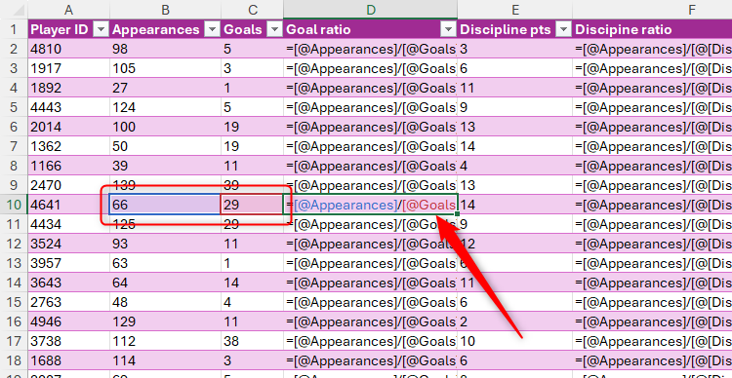
Task: Select Appearances cell 66 in row 10
Action: pyautogui.click(x=165, y=205)
